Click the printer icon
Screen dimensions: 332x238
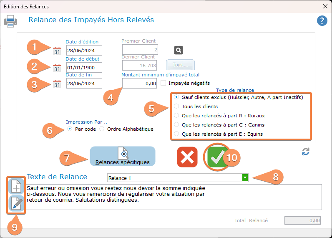(10, 21)
